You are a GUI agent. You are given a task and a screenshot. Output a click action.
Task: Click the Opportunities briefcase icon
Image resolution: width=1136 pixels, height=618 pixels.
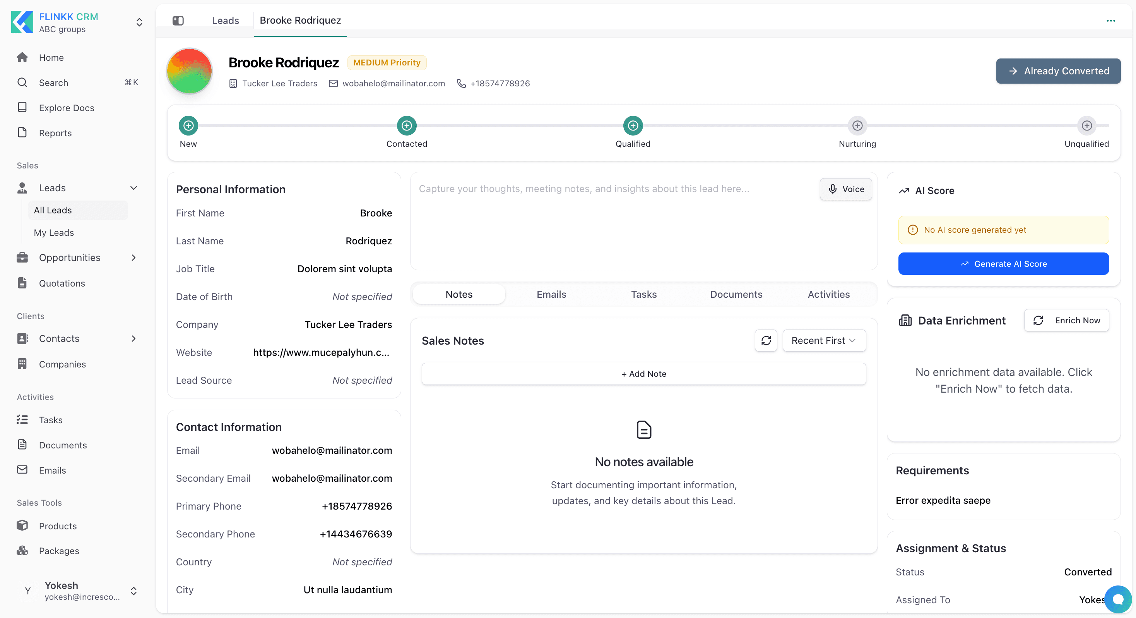[x=22, y=258]
